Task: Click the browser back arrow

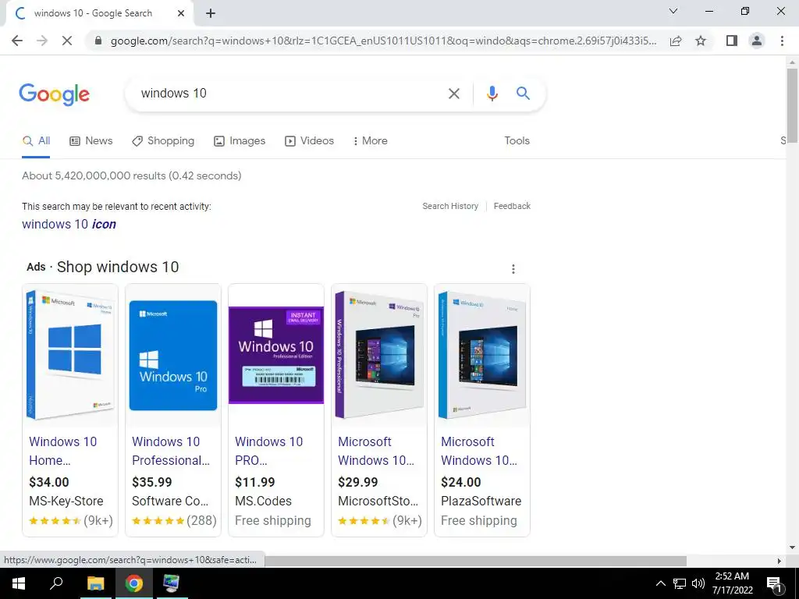Action: tap(17, 41)
